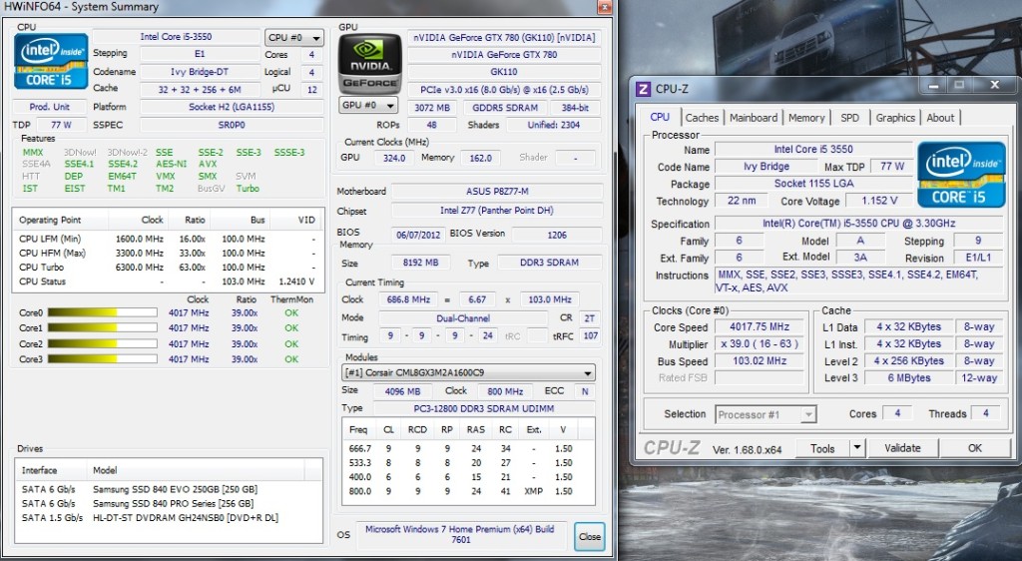This screenshot has height=561, width=1022.
Task: Click the Dual-Channel memory mode field
Action: pos(463,318)
